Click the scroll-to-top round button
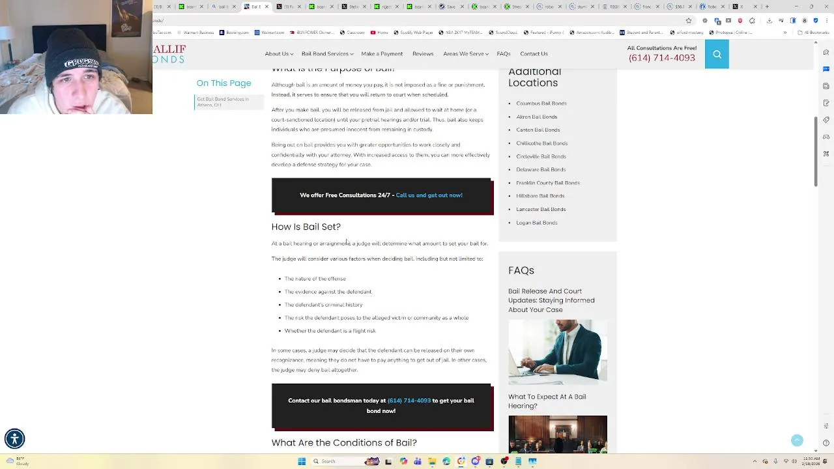834x469 pixels. click(797, 440)
